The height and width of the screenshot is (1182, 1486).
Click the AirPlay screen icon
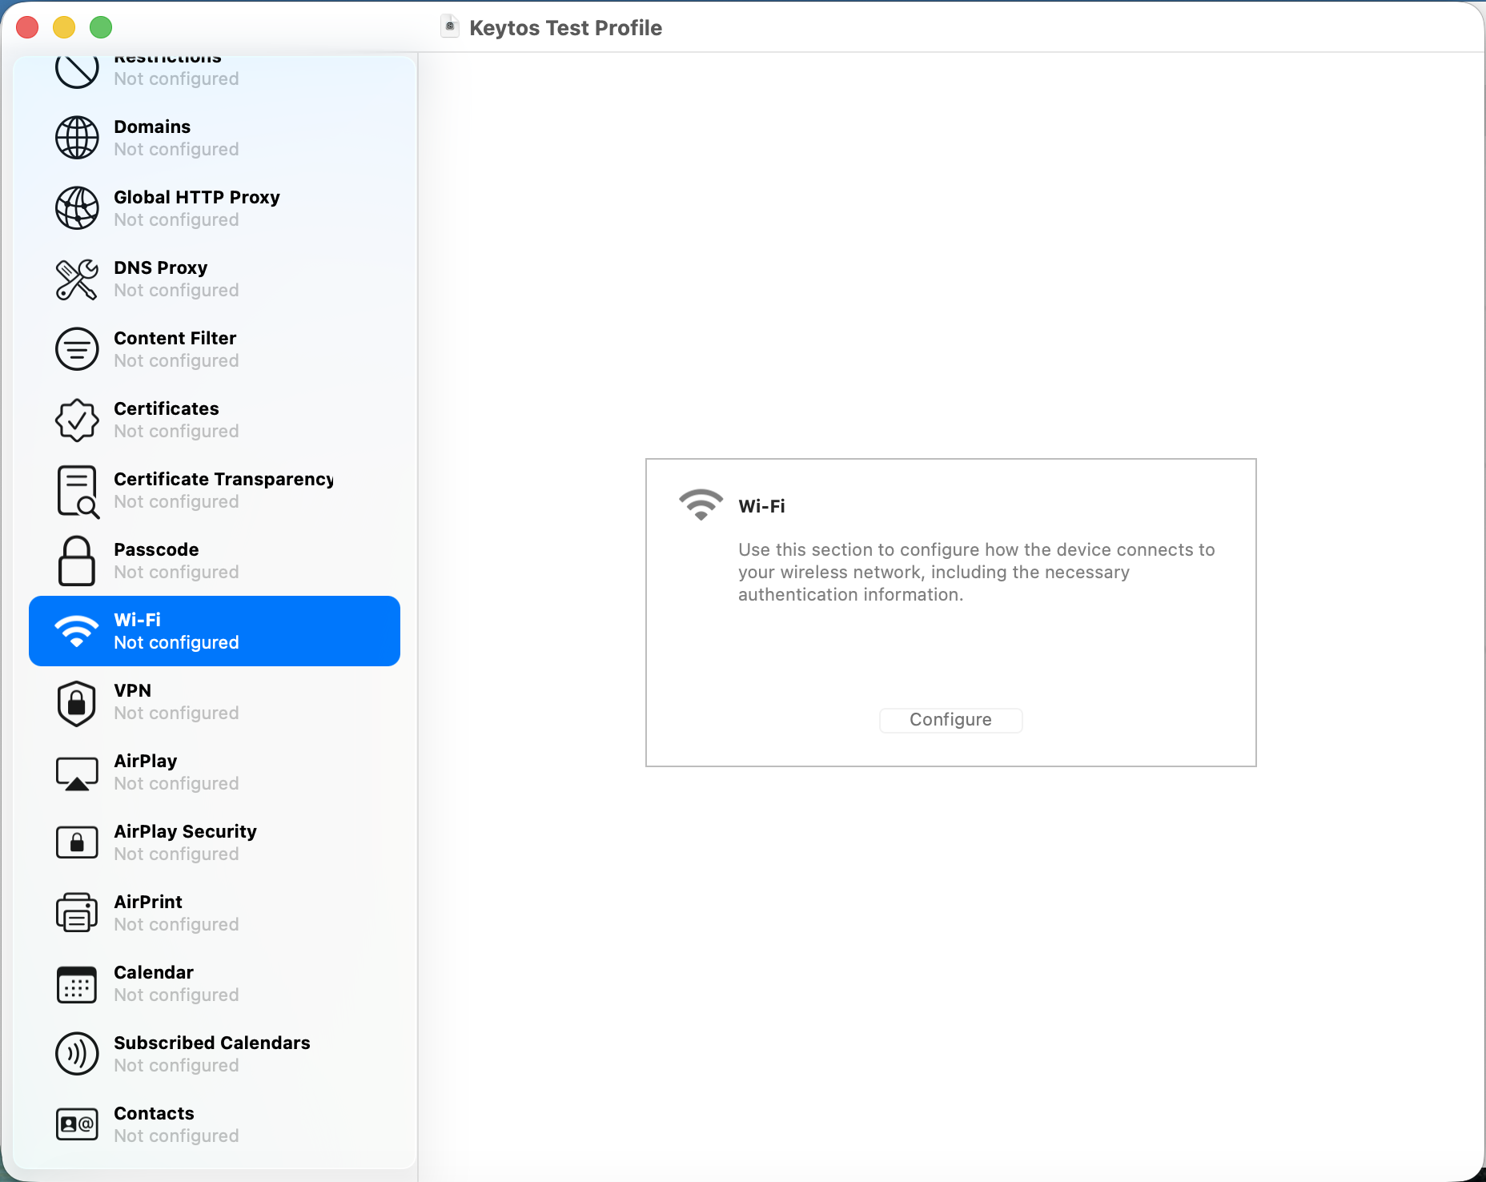(77, 773)
